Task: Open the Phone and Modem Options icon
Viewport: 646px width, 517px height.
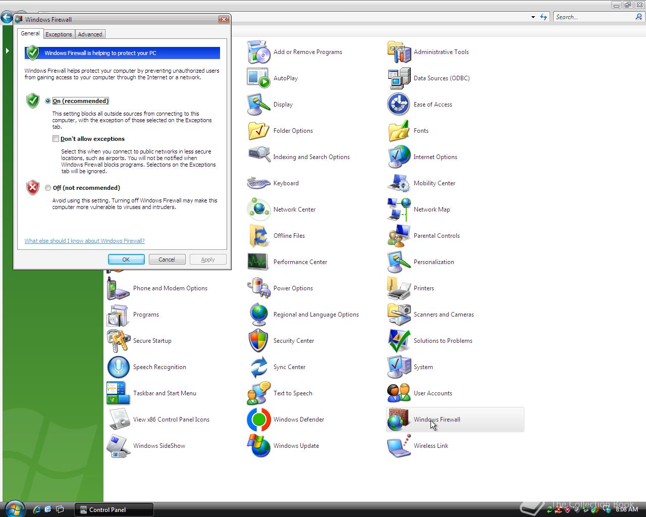Action: 118,288
